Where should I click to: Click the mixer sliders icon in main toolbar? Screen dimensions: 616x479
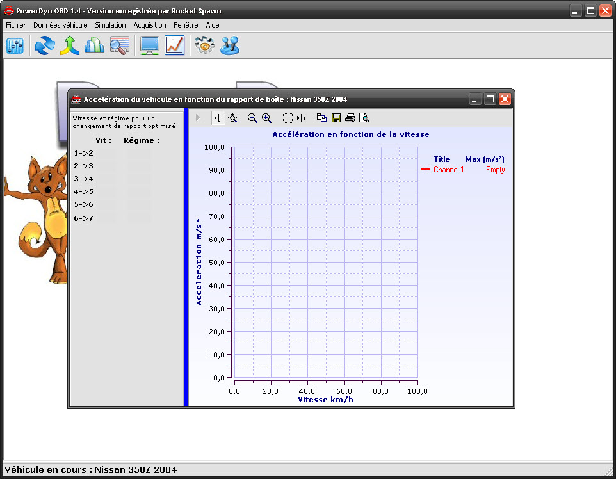coord(15,45)
